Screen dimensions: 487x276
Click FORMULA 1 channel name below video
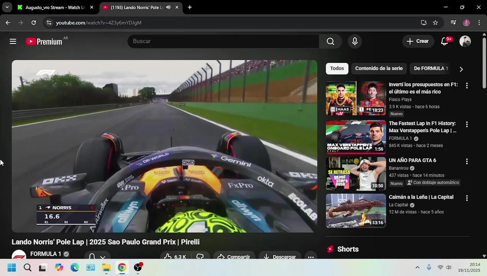point(46,254)
